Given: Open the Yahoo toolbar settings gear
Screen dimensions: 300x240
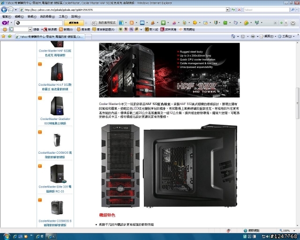Looking at the screenshot, I should tap(292, 23).
